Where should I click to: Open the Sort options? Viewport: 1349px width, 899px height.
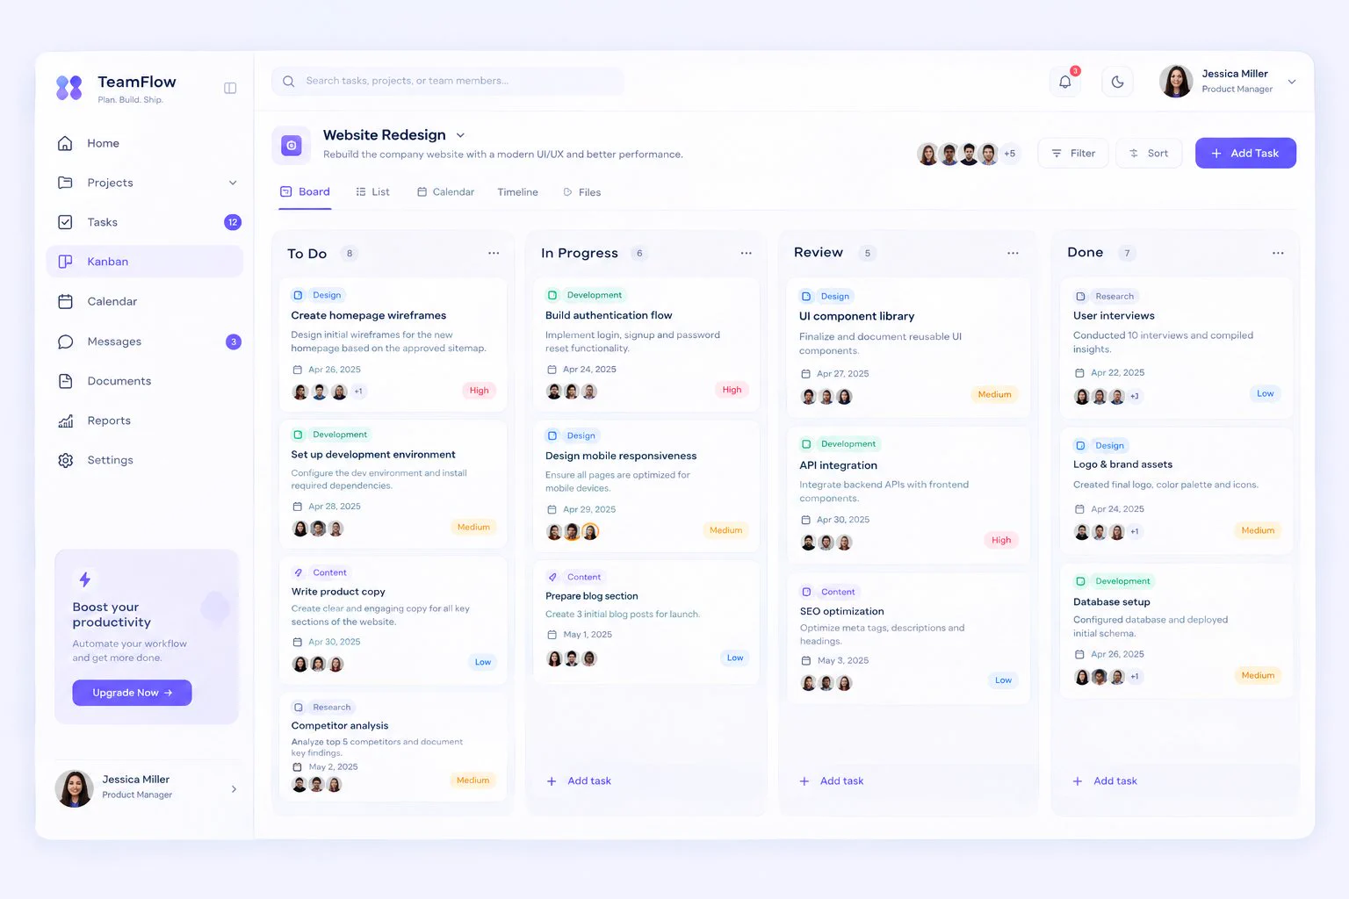(1149, 154)
